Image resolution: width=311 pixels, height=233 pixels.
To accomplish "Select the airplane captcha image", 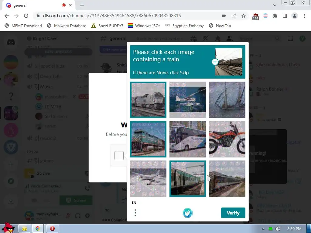I will pyautogui.click(x=148, y=178).
